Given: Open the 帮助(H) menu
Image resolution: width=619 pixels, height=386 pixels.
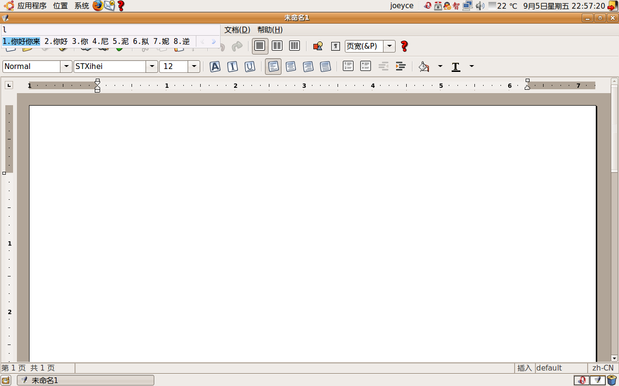Looking at the screenshot, I should (x=270, y=30).
